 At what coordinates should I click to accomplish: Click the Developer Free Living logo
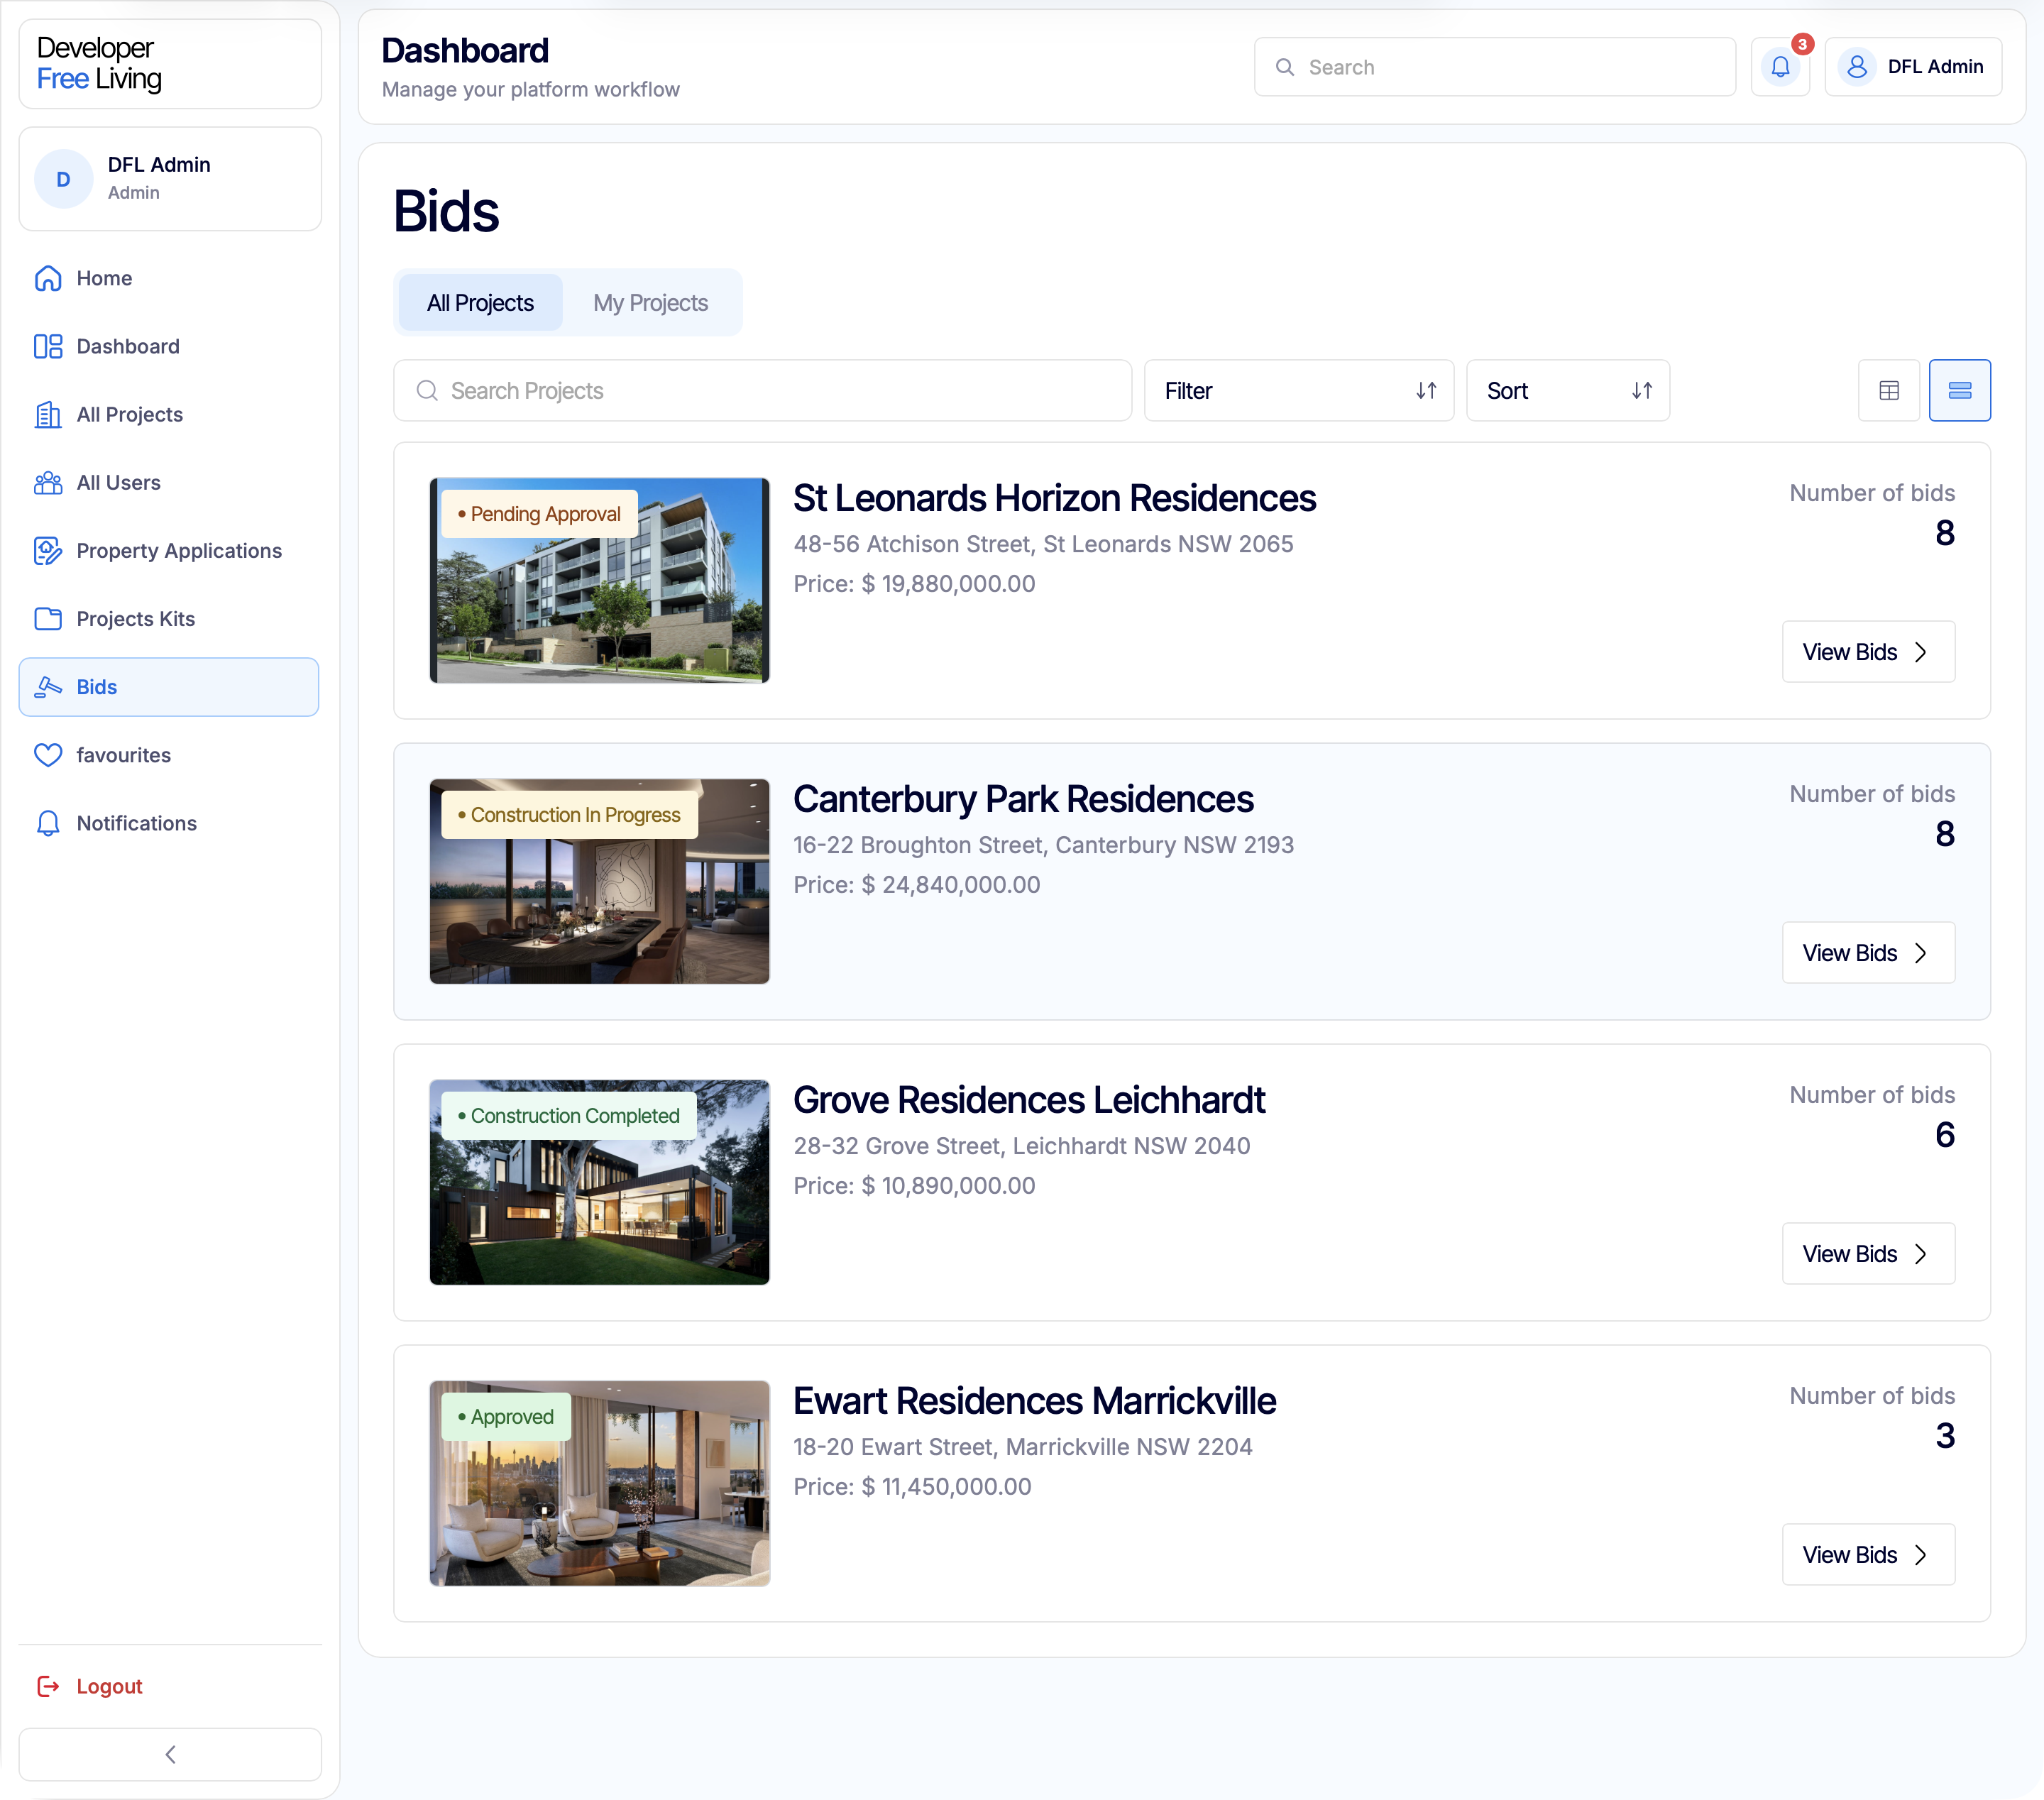[x=99, y=63]
